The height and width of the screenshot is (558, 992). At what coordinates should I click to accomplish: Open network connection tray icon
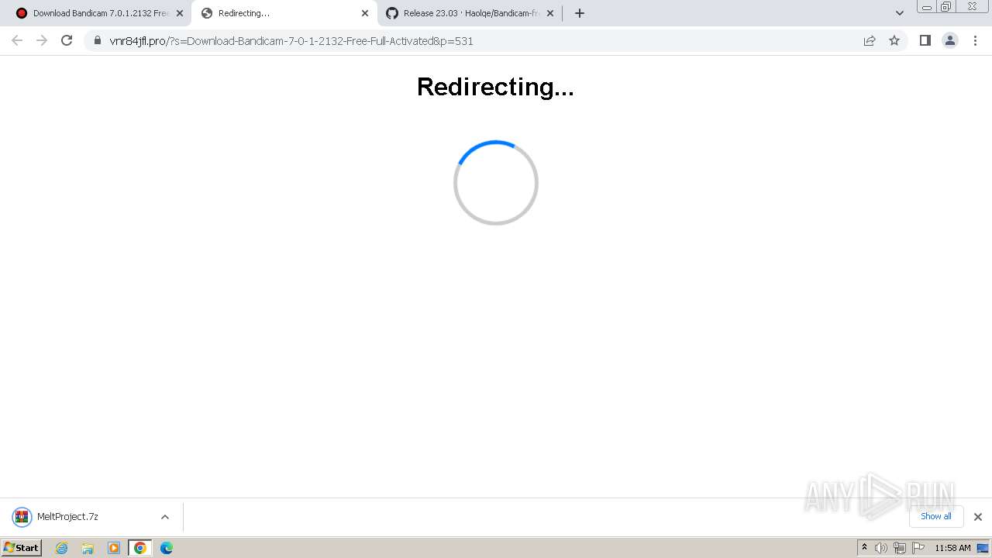point(900,548)
